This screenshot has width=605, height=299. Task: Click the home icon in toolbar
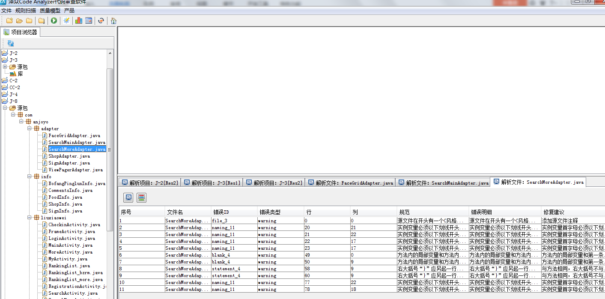click(113, 21)
